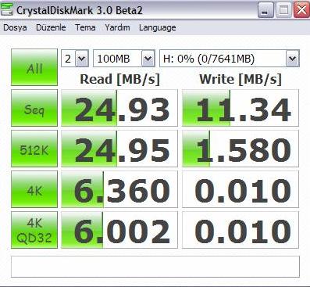Run all benchmarks with All button

pyautogui.click(x=34, y=67)
